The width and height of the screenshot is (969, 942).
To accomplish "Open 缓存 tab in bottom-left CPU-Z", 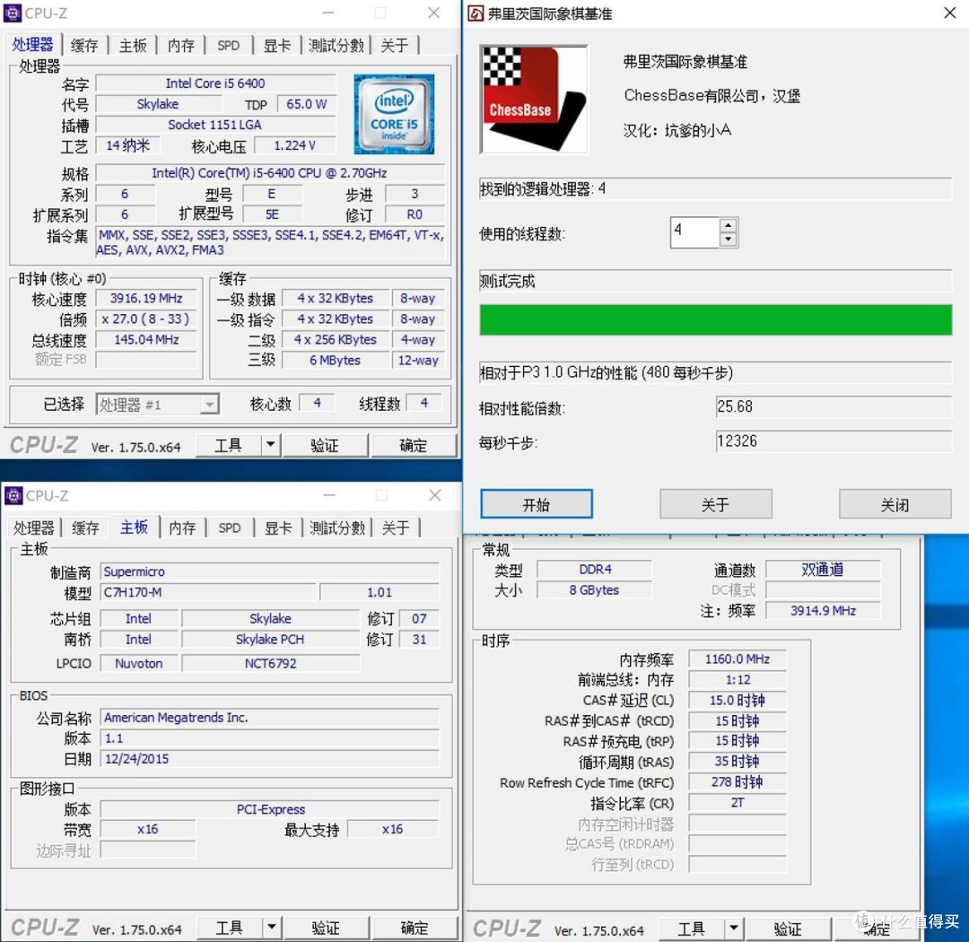I will click(85, 528).
